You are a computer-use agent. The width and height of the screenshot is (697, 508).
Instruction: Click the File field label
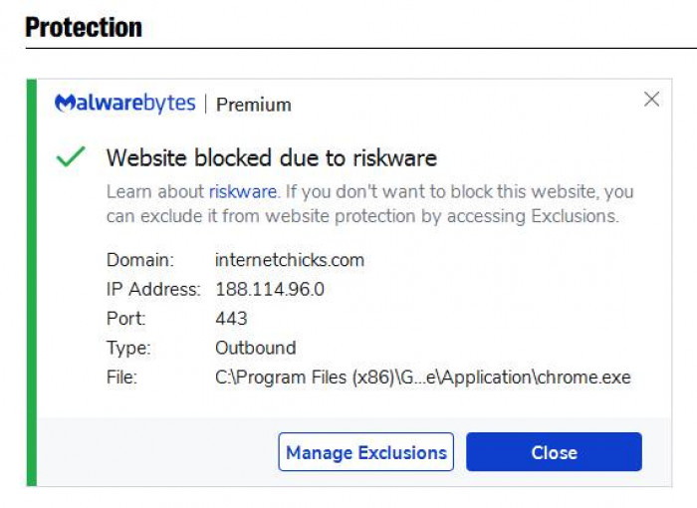click(x=121, y=378)
